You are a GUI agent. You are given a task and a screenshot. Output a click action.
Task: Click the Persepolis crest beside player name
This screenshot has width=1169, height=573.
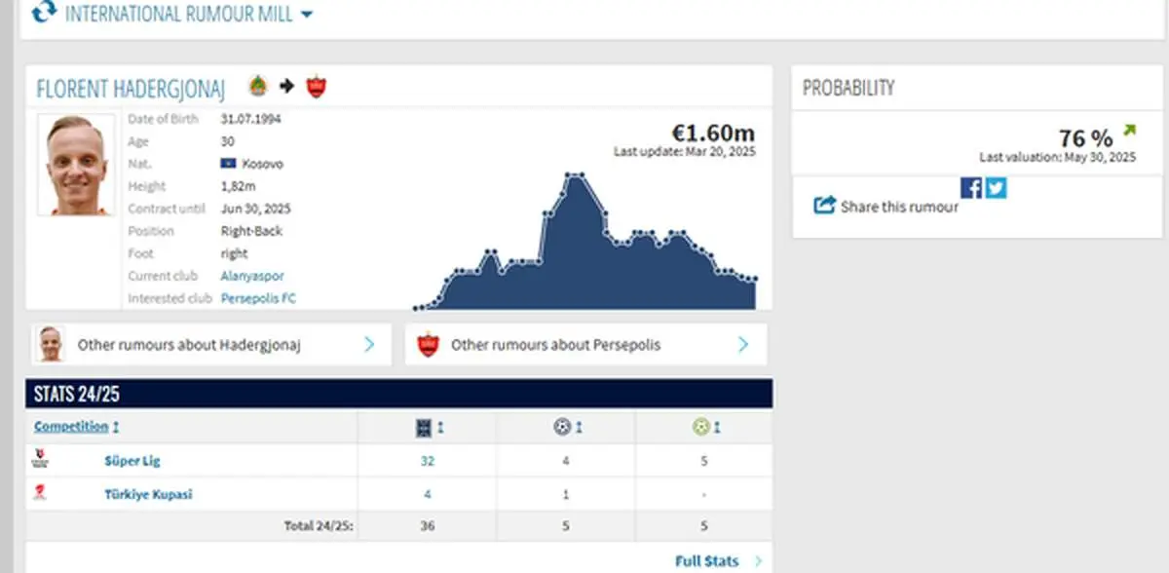pos(316,87)
